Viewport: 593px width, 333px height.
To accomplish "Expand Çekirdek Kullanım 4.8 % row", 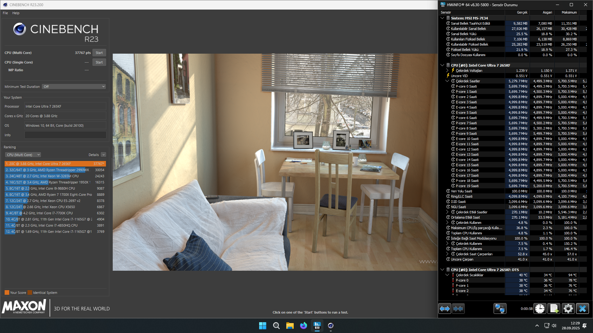I will coord(447,222).
